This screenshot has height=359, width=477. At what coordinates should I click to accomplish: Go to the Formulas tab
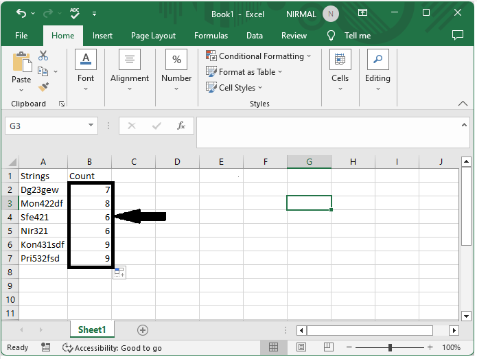[x=211, y=36]
